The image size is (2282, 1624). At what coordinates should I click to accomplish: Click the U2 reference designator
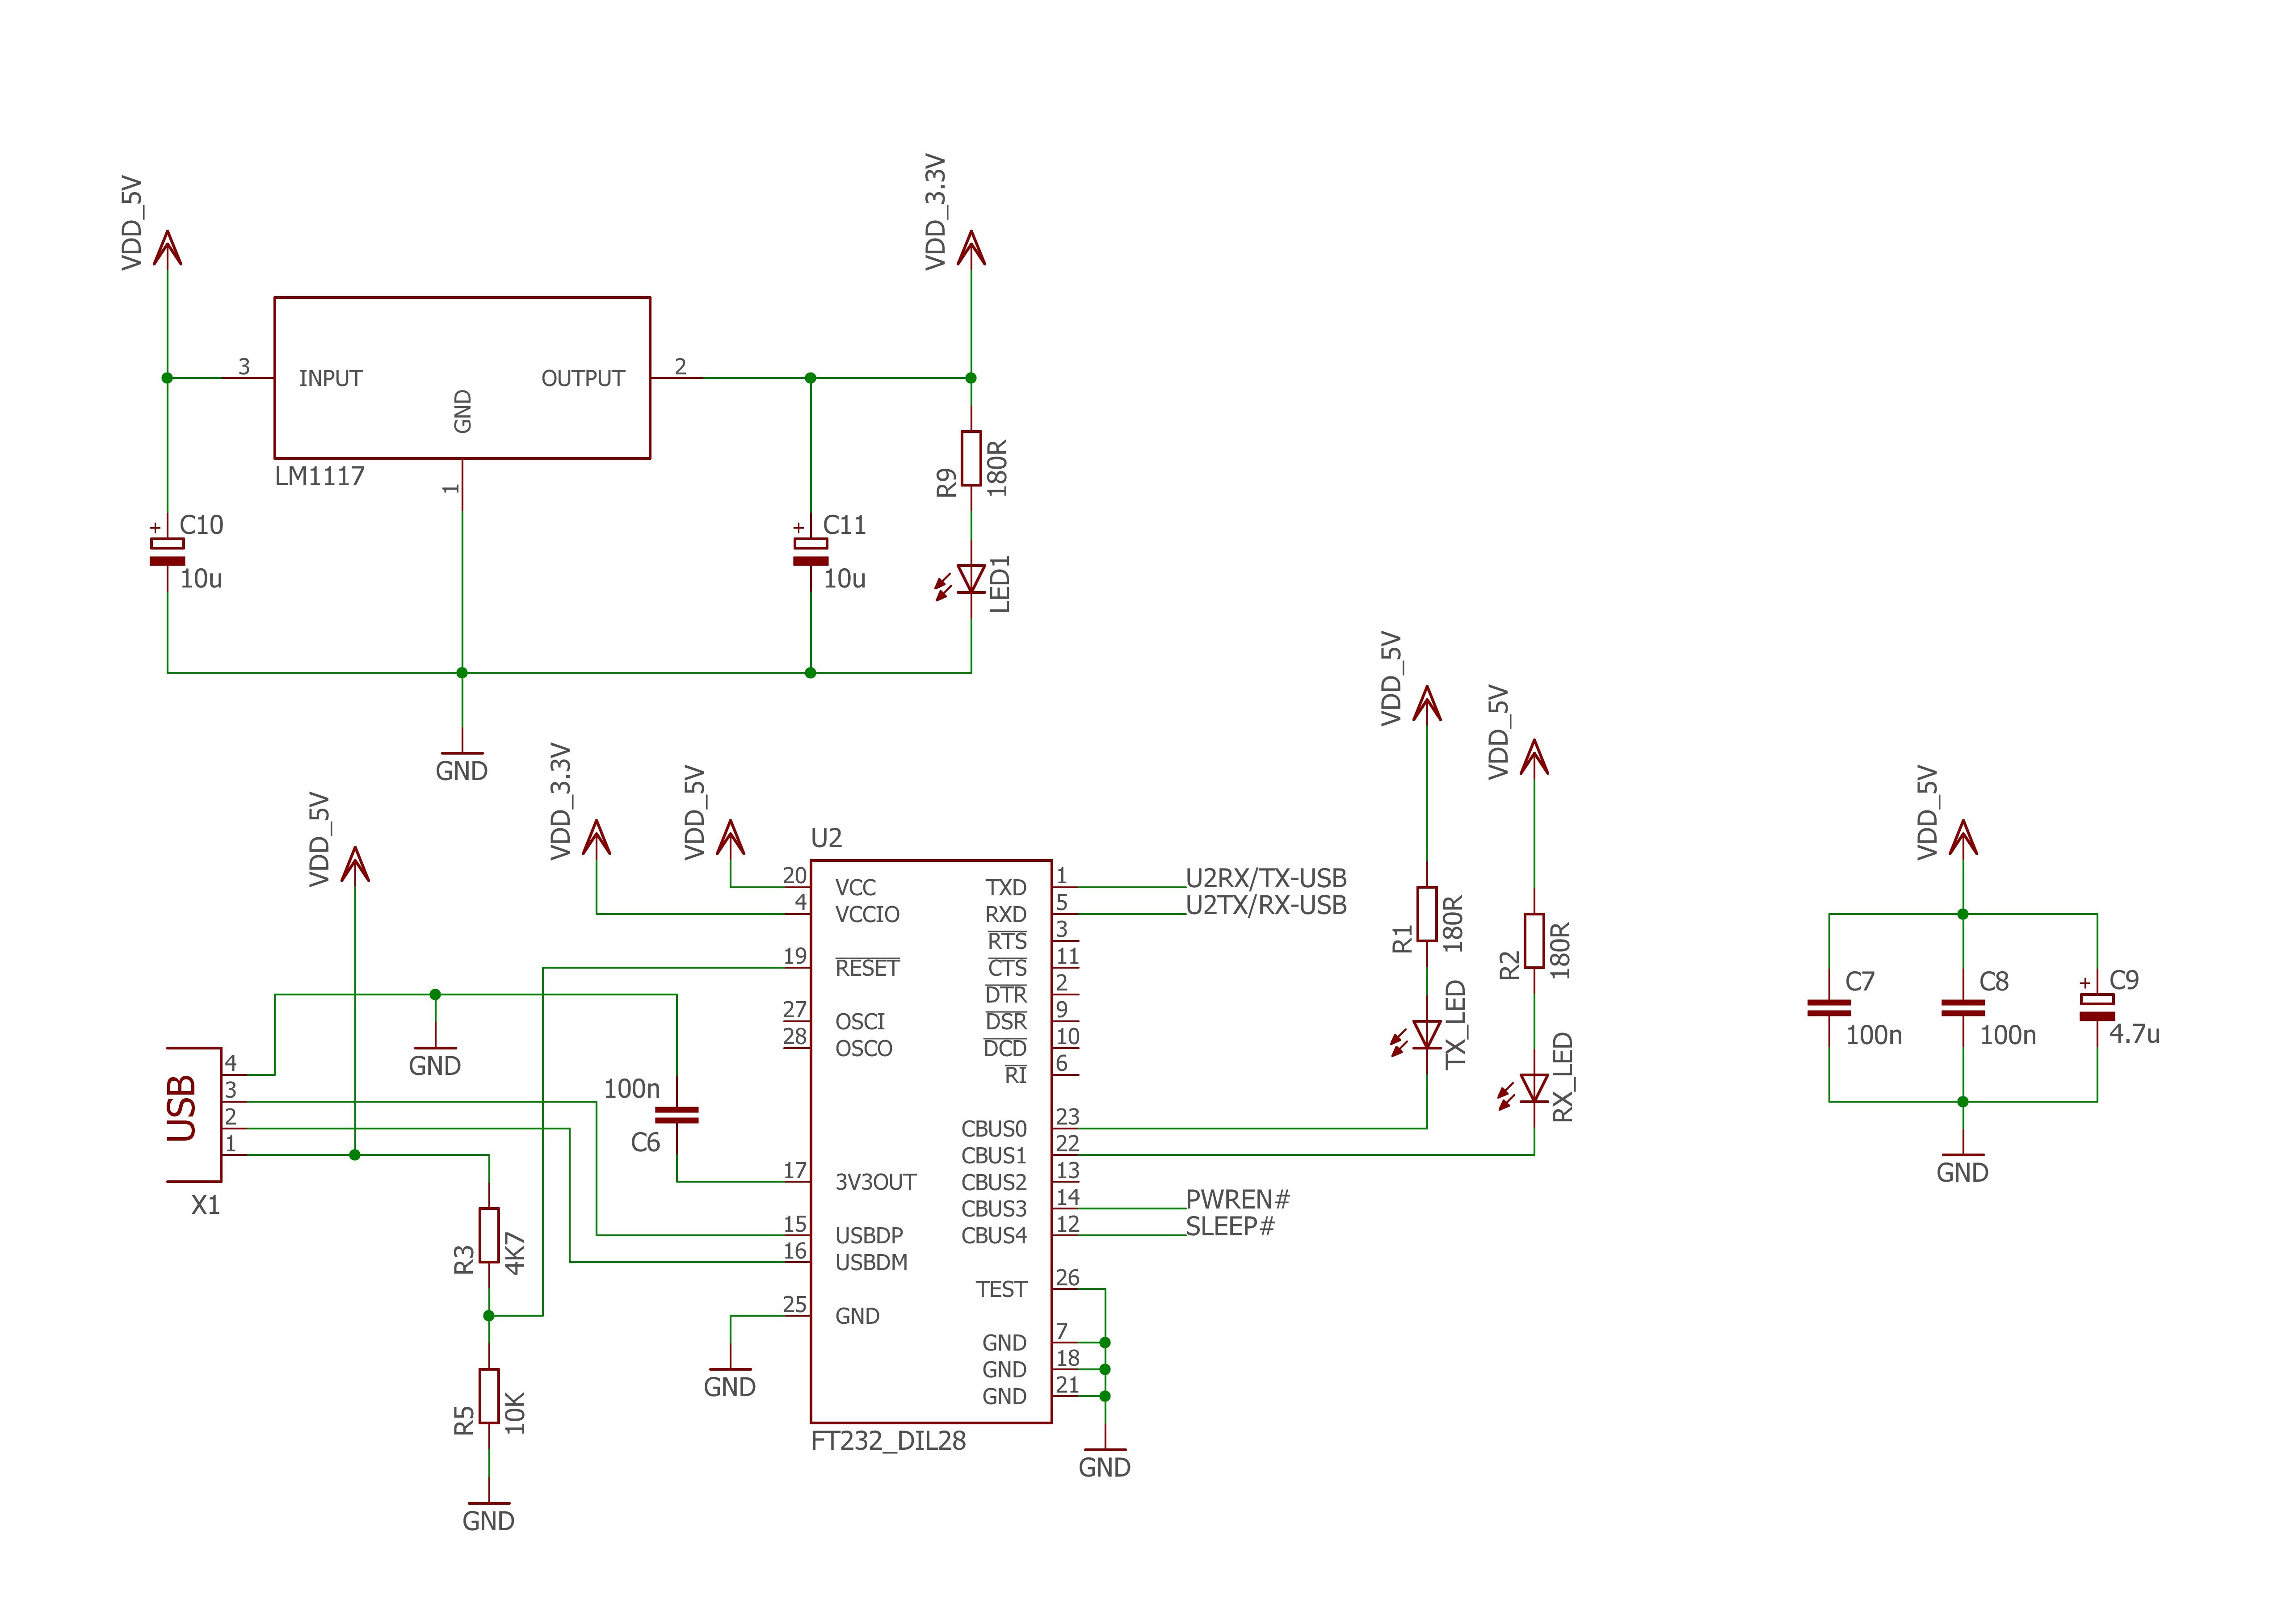pyautogui.click(x=826, y=838)
